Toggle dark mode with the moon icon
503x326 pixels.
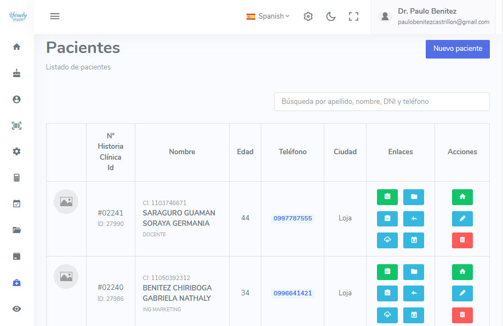pos(331,16)
